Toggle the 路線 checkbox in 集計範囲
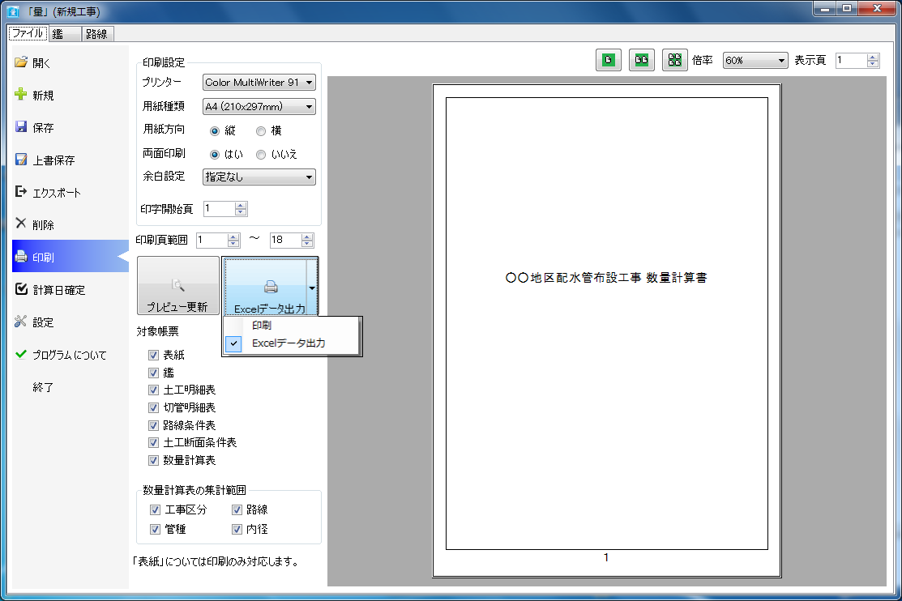The image size is (902, 601). pyautogui.click(x=237, y=510)
